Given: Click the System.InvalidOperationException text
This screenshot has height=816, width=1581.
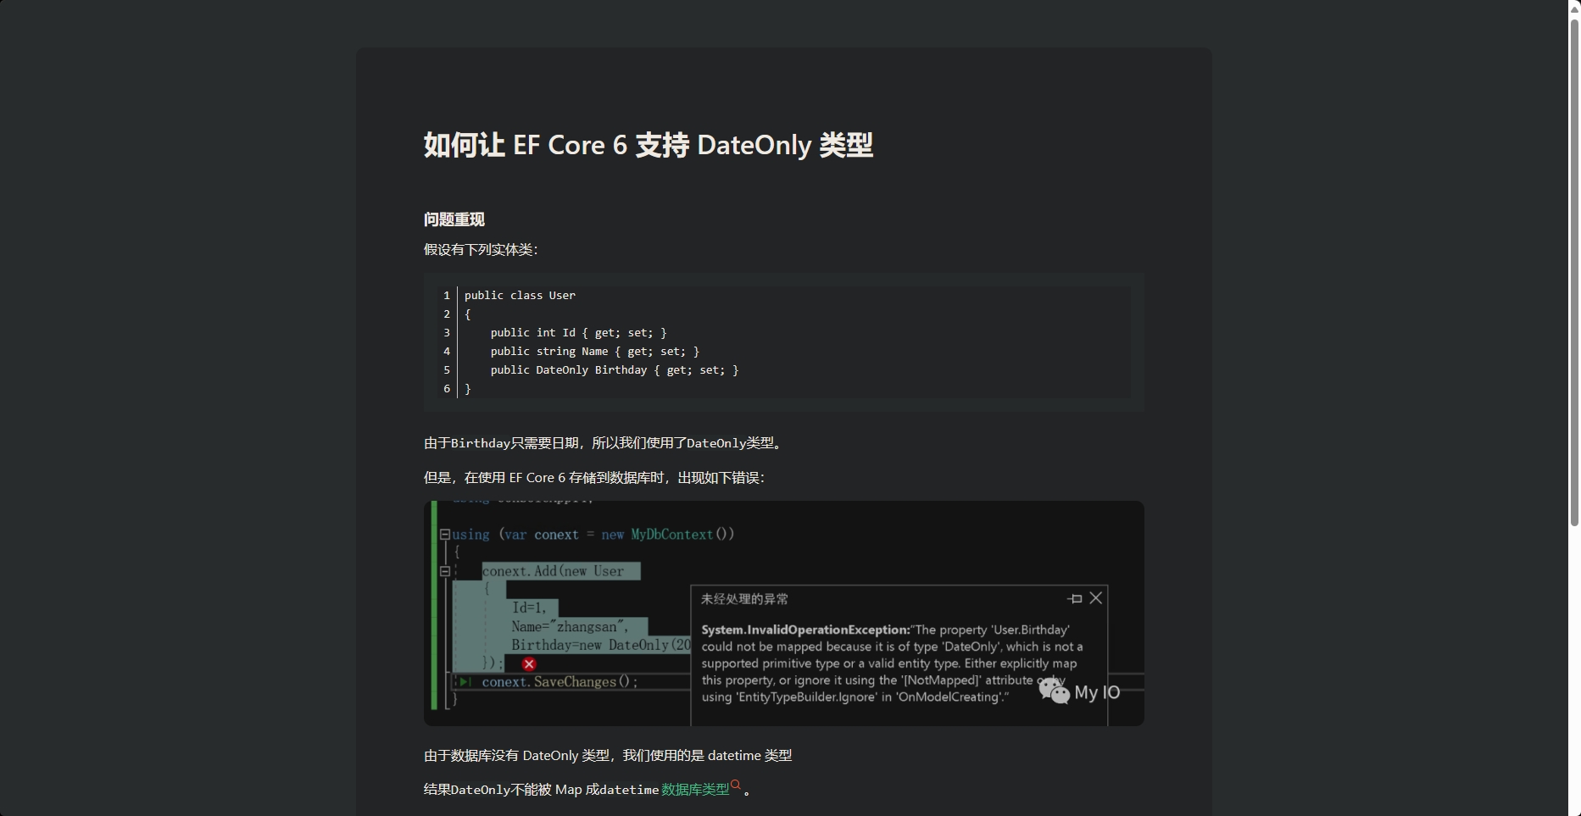Looking at the screenshot, I should coord(805,630).
